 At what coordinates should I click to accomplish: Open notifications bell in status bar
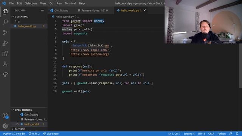click(237, 134)
